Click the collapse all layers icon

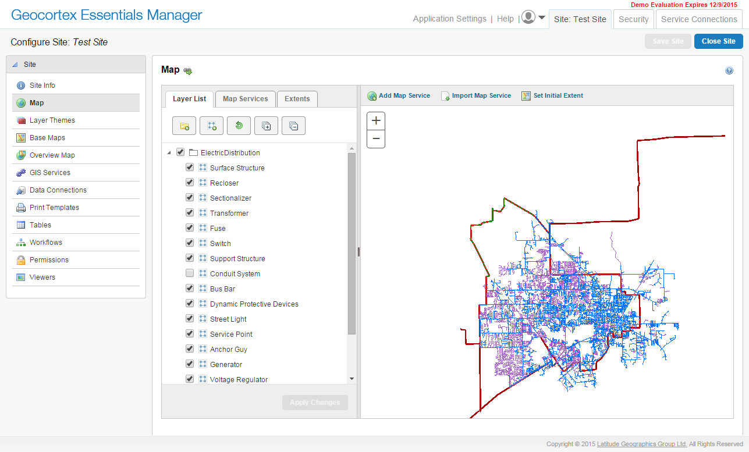293,126
